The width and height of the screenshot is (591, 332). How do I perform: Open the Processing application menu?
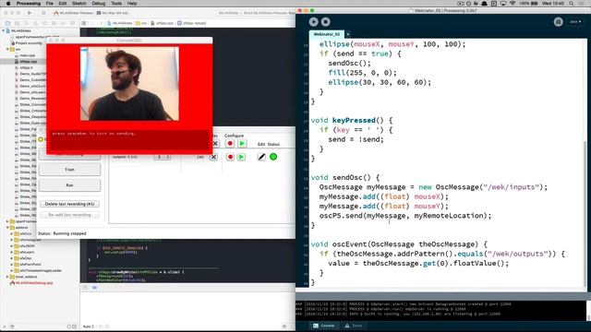pos(29,4)
